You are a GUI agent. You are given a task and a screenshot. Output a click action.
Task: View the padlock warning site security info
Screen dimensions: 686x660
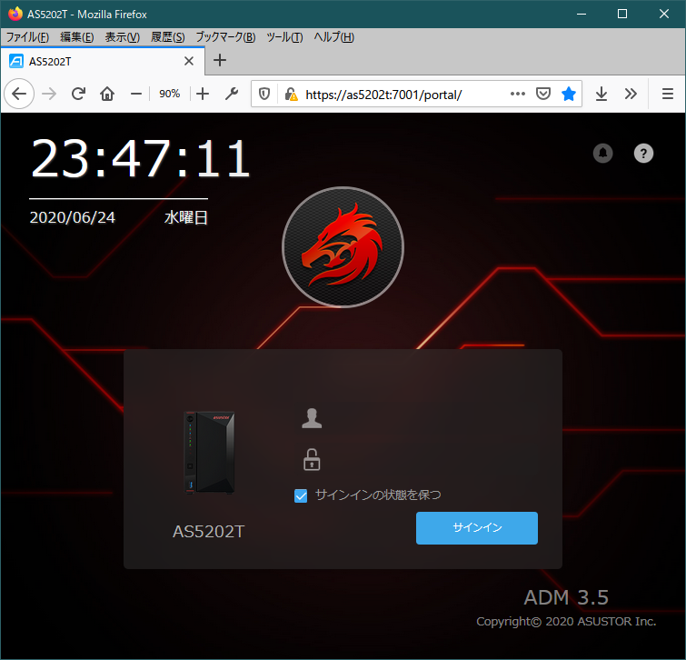pos(291,94)
